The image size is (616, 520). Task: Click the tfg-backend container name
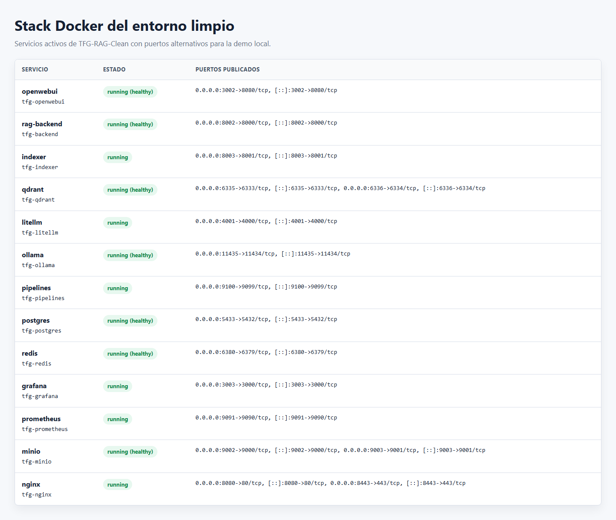tap(40, 134)
